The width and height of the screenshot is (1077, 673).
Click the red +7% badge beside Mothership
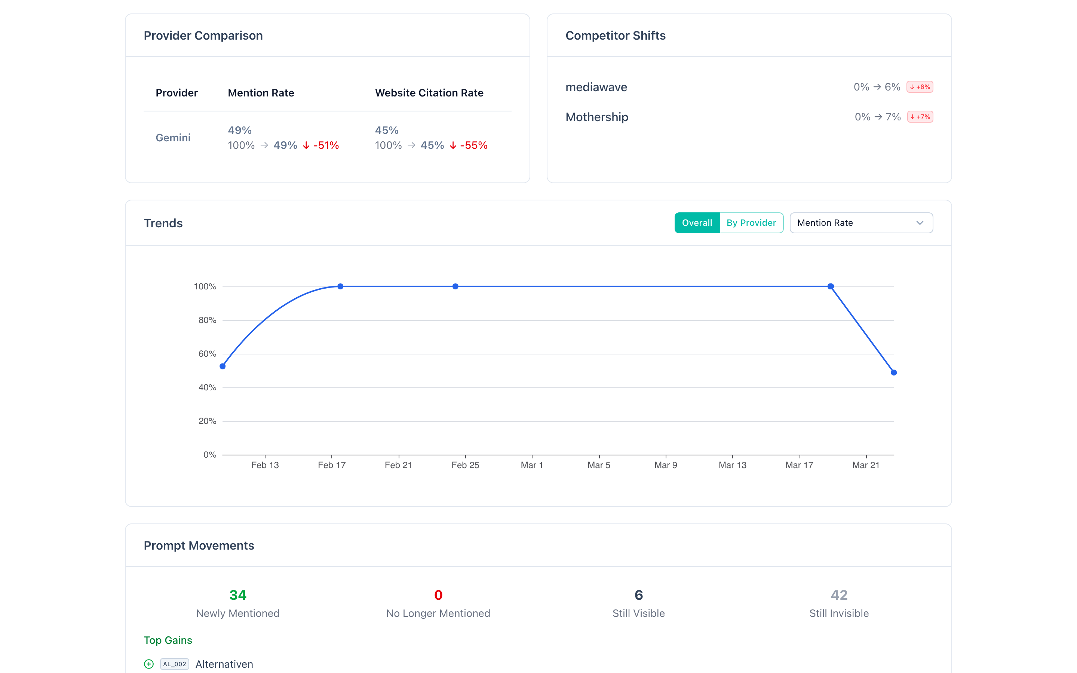pos(920,117)
